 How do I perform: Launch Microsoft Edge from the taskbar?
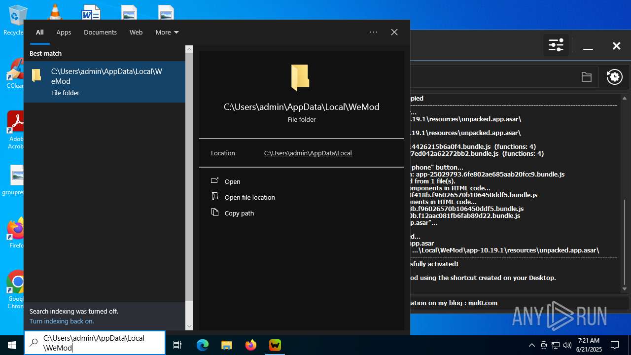click(x=203, y=345)
